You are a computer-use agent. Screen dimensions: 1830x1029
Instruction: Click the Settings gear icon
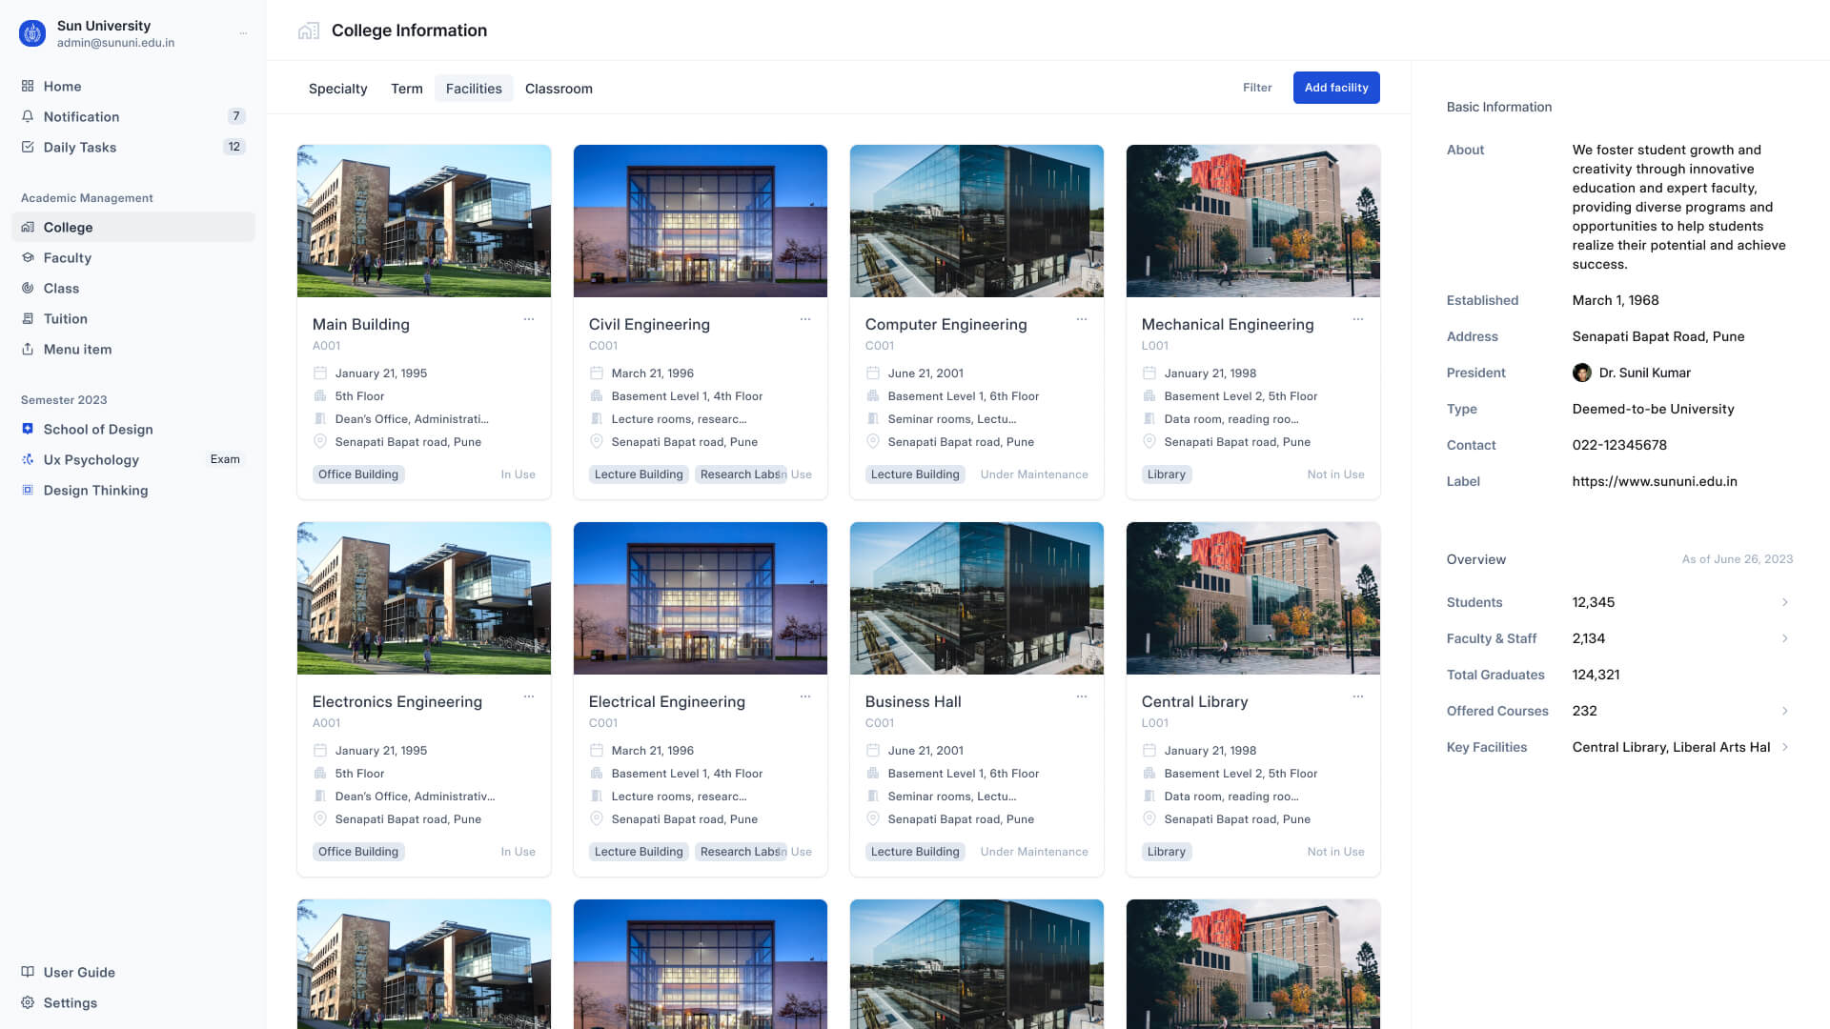[x=28, y=1002]
